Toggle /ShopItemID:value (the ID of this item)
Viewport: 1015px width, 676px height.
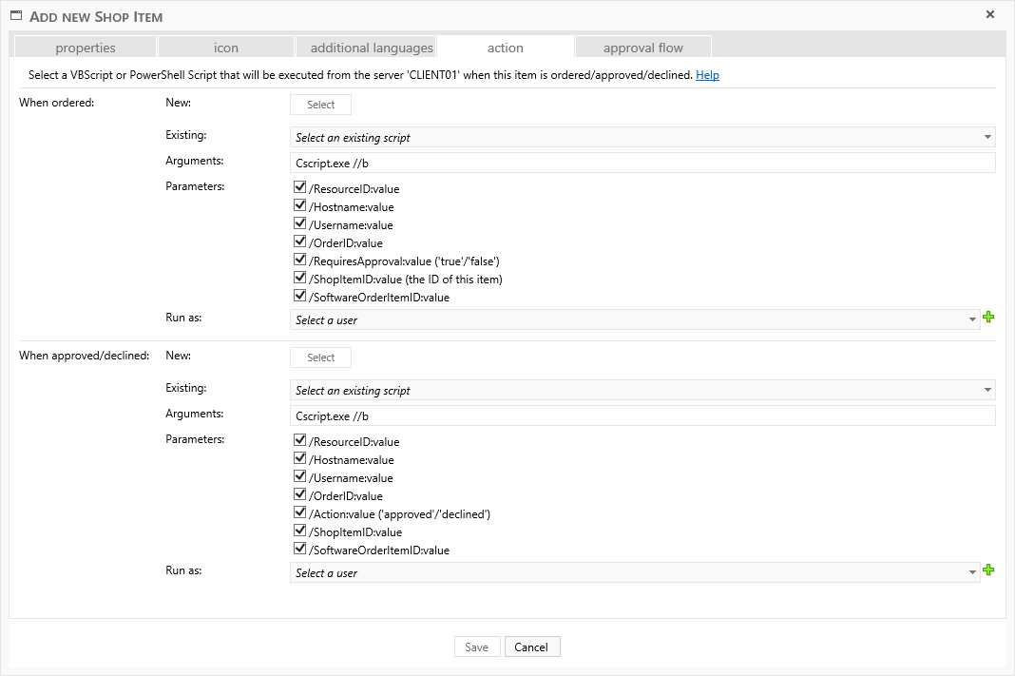[x=300, y=279]
